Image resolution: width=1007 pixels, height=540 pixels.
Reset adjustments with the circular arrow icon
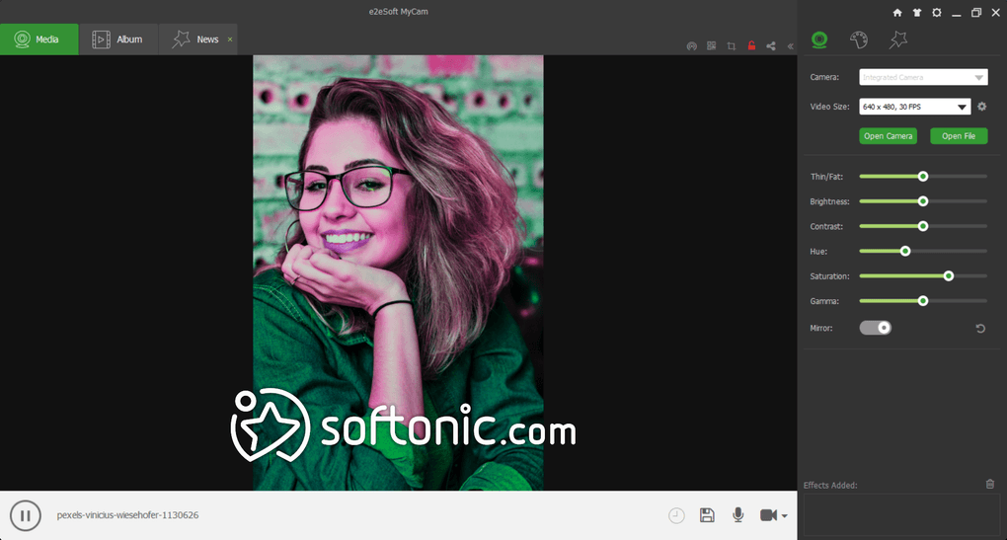click(x=980, y=329)
